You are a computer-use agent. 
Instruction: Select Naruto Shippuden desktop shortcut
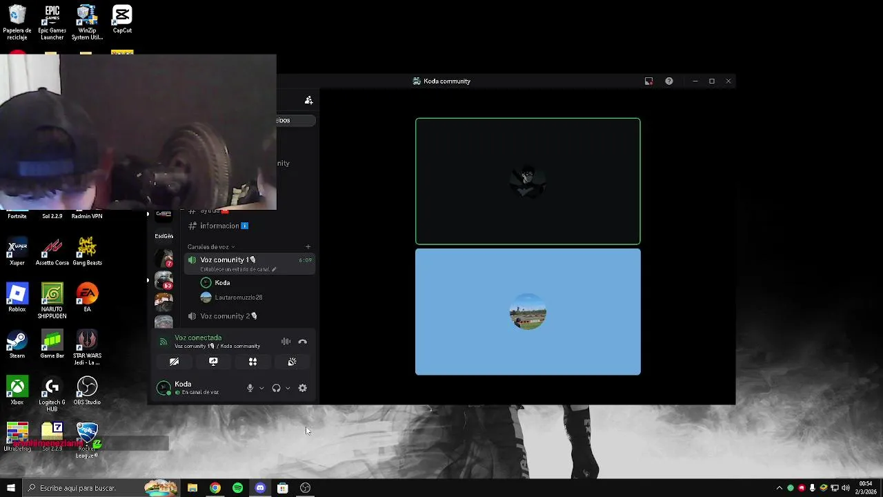point(52,301)
